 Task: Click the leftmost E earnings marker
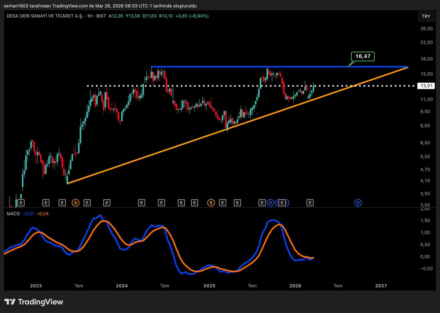point(21,202)
